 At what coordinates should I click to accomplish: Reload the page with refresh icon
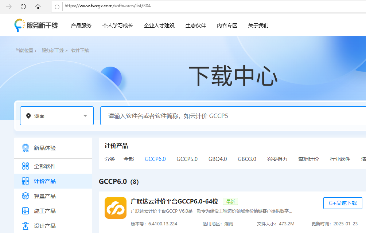pos(23,7)
